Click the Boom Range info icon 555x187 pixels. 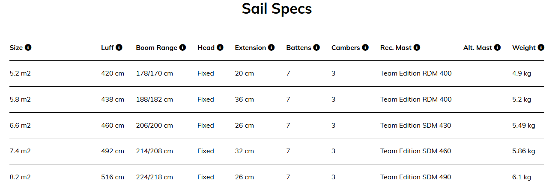[183, 47]
